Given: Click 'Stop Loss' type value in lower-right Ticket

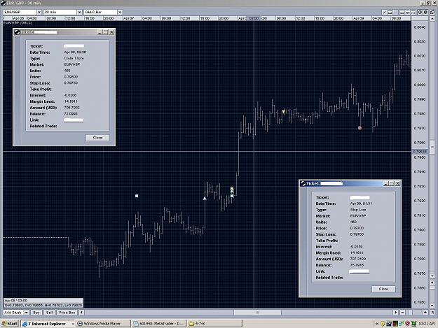Looking at the screenshot, I should (x=358, y=210).
